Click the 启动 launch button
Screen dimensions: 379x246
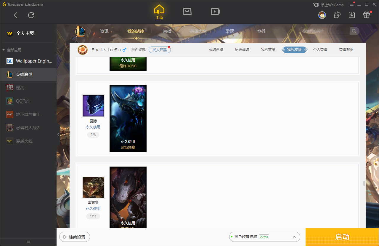[342, 237]
